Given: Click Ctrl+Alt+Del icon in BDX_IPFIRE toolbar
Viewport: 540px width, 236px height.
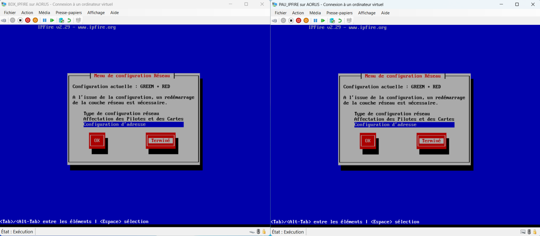Looking at the screenshot, I should (4, 20).
